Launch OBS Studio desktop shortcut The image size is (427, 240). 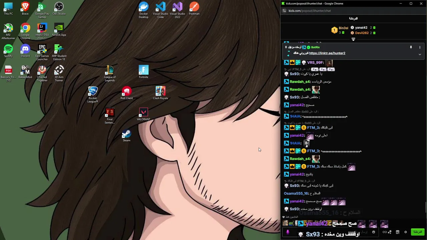click(59, 9)
